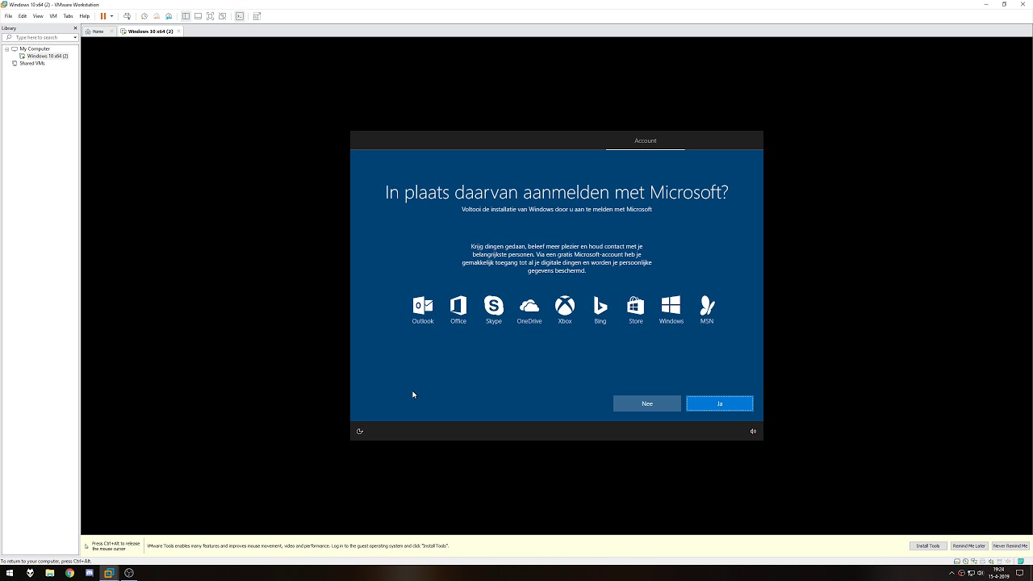Click the MSN butterfly icon

(x=707, y=306)
